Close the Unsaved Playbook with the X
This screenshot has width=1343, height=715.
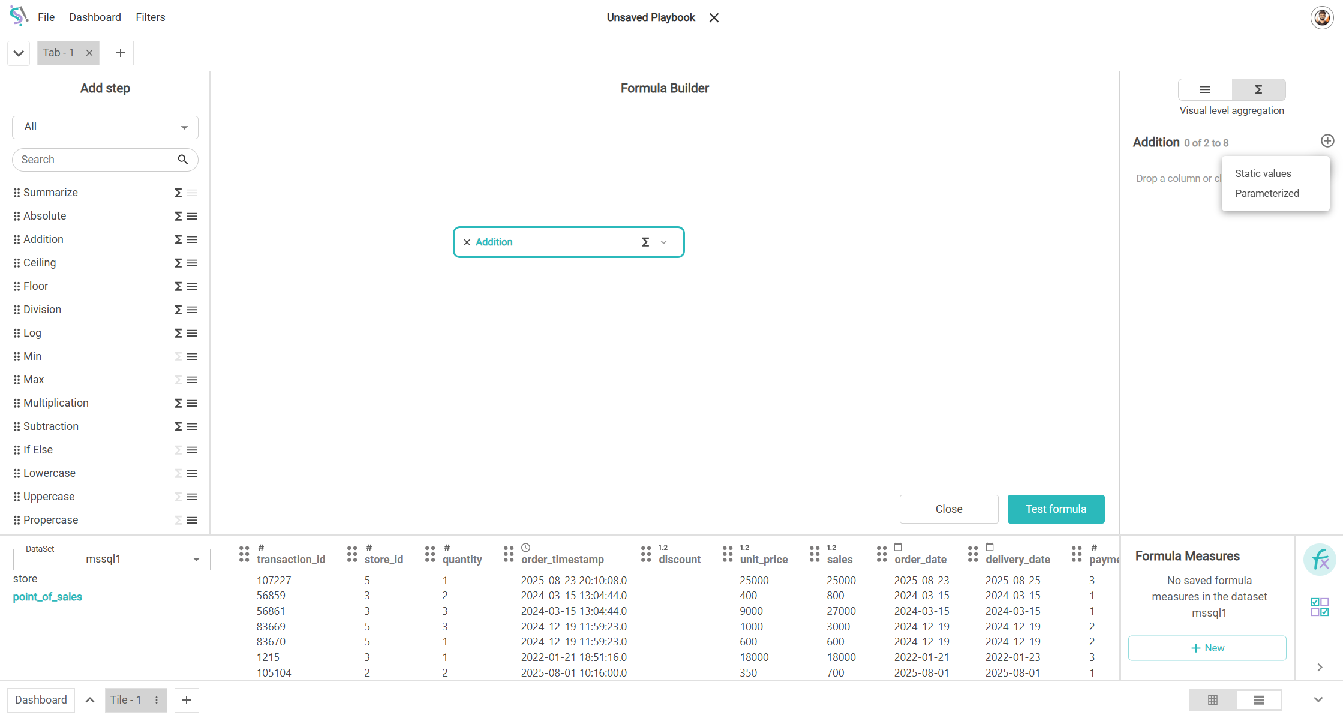pos(714,18)
